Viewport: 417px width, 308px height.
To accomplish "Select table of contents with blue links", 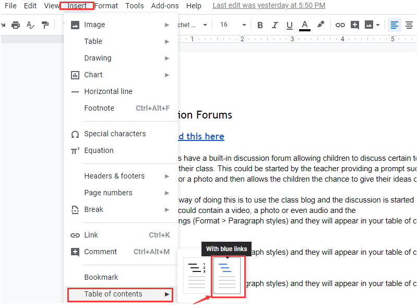I will click(227, 275).
